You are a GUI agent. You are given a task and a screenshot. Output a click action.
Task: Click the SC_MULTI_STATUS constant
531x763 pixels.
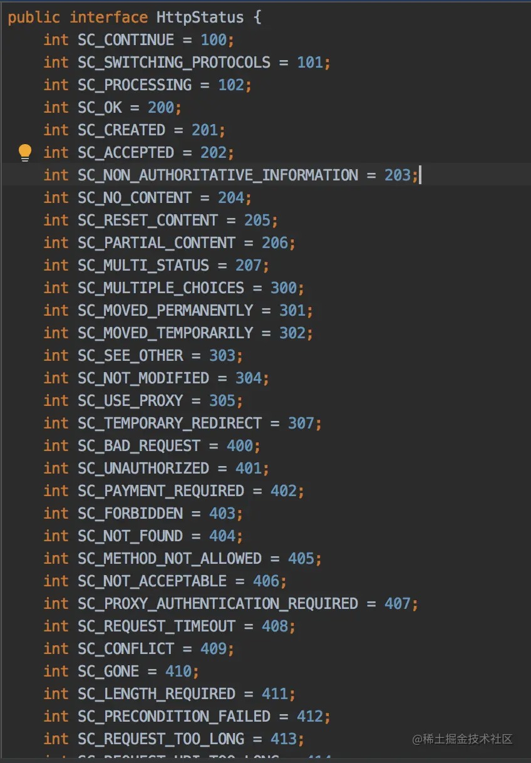(143, 265)
